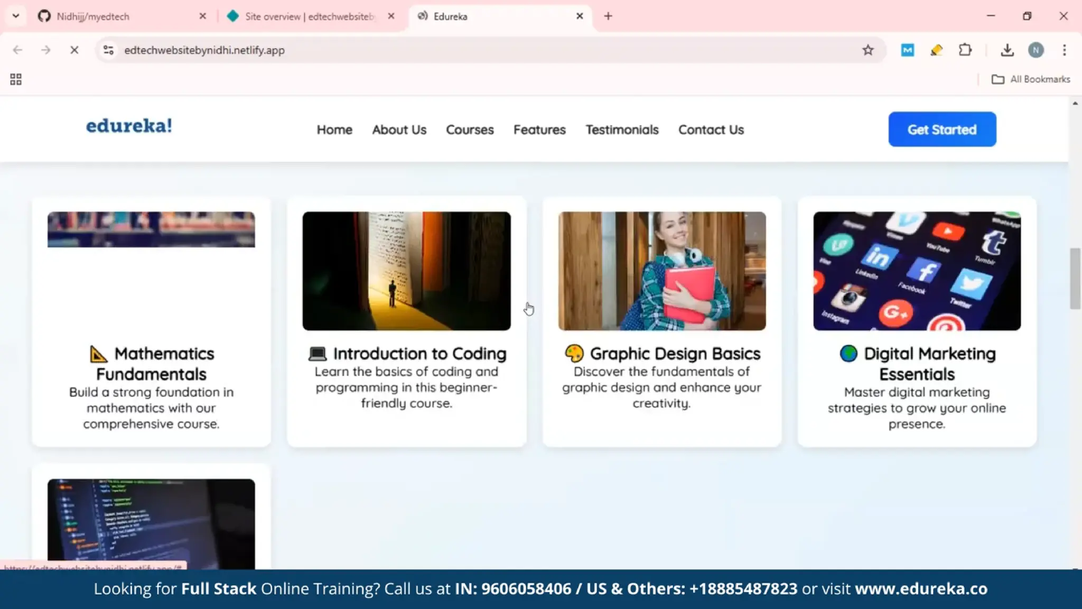Click the Mathematics Fundamentals title
Viewport: 1082px width, 609px height.
(151, 364)
